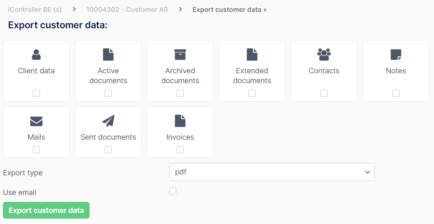The width and height of the screenshot is (434, 224).
Task: Click the Extended documents file icon
Action: [252, 54]
